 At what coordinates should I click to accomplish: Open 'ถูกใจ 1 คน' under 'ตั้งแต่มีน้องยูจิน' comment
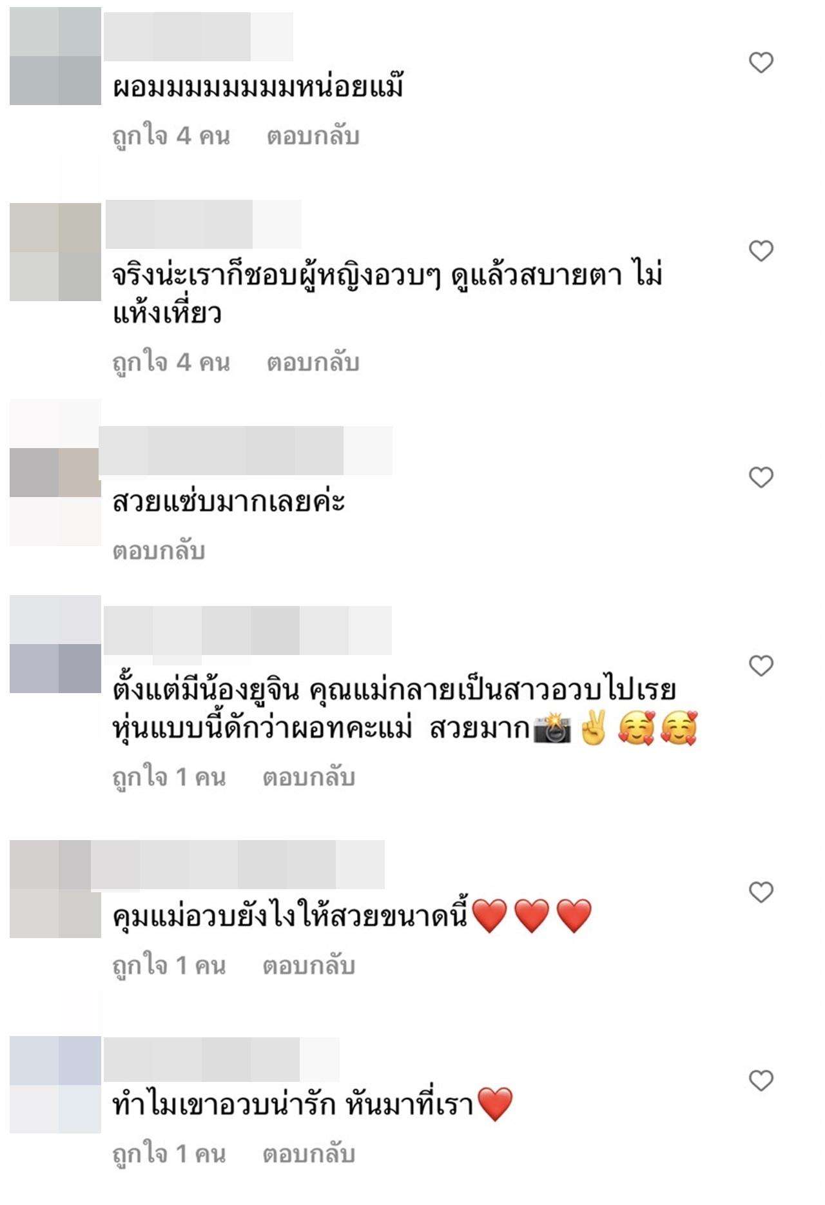[169, 778]
